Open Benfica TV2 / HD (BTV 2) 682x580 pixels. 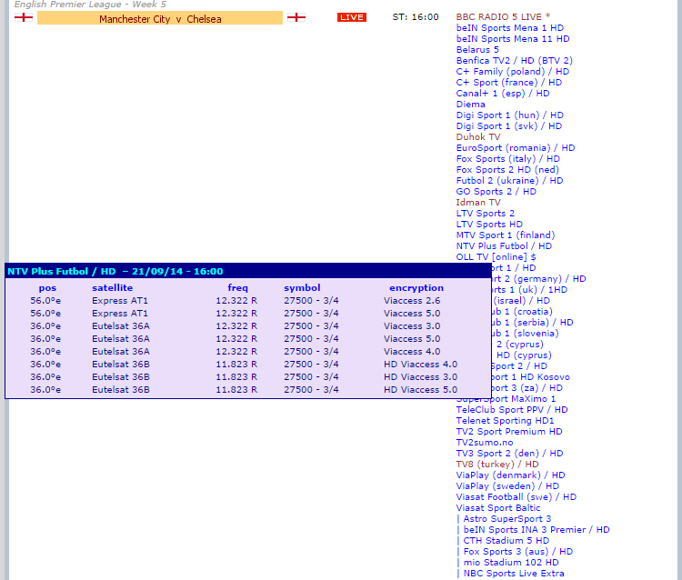pos(514,60)
